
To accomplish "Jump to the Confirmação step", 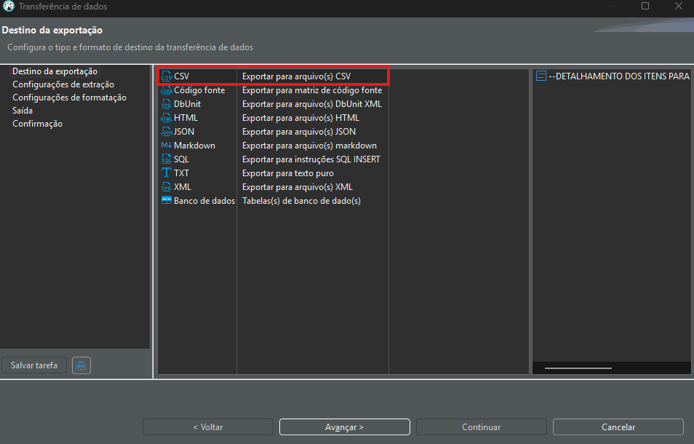I will [x=37, y=124].
